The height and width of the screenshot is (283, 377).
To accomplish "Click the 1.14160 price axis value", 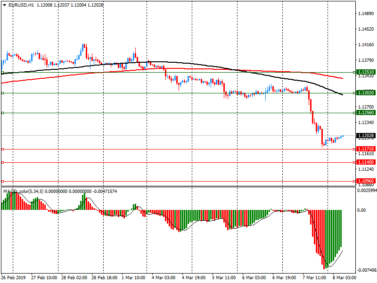I will click(x=366, y=45).
